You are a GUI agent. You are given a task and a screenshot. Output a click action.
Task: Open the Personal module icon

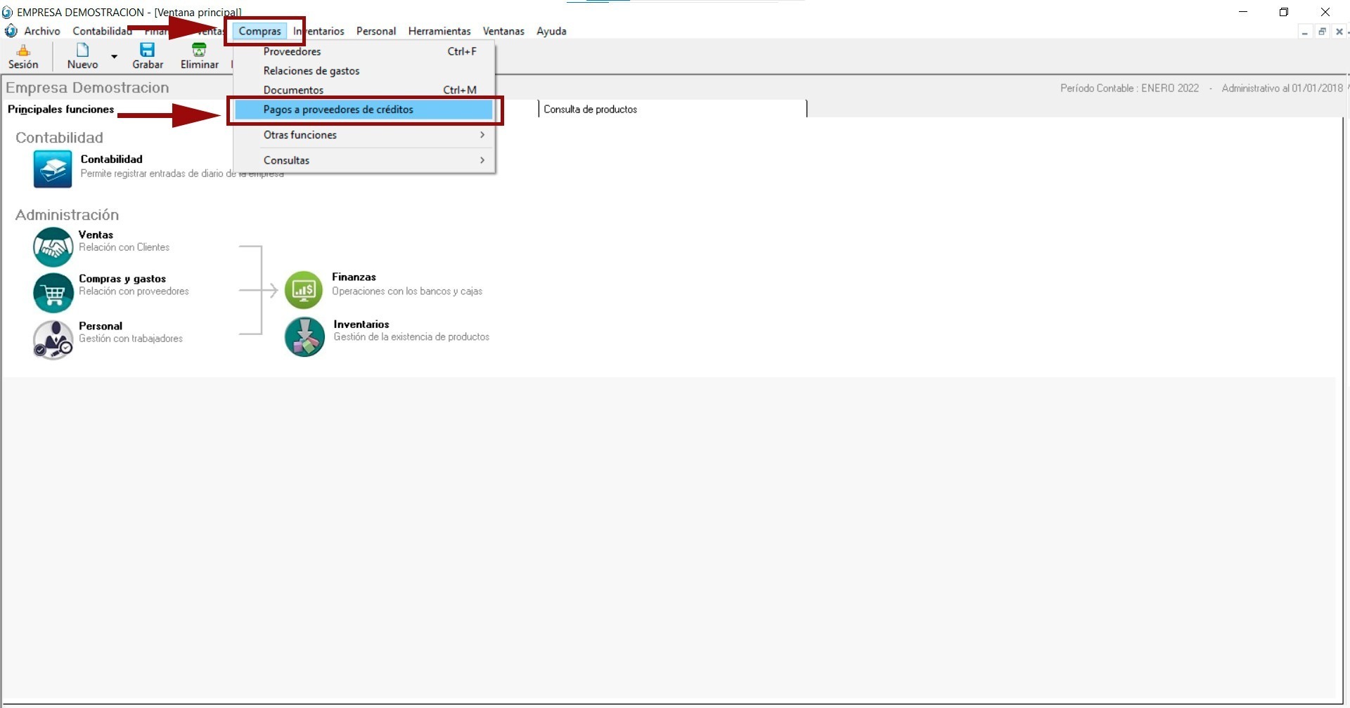pyautogui.click(x=53, y=340)
